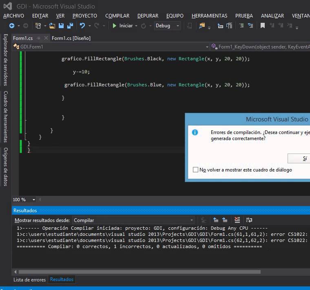This screenshot has width=310, height=290.
Task: Click the Resultados horizontal scrollbar
Action: click(139, 272)
